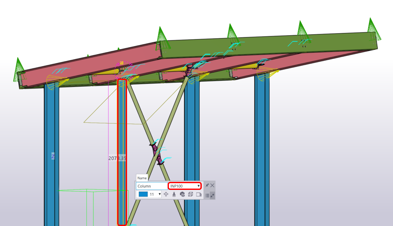The width and height of the screenshot is (393, 226).
Task: Open the INP100 profile dropdown
Action: [x=199, y=186]
